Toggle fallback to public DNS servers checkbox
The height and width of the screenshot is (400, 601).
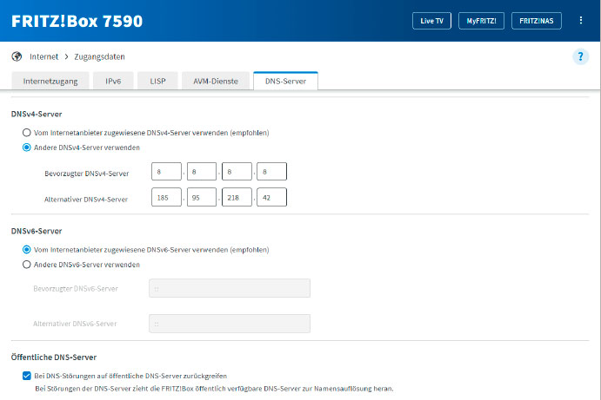click(x=26, y=376)
